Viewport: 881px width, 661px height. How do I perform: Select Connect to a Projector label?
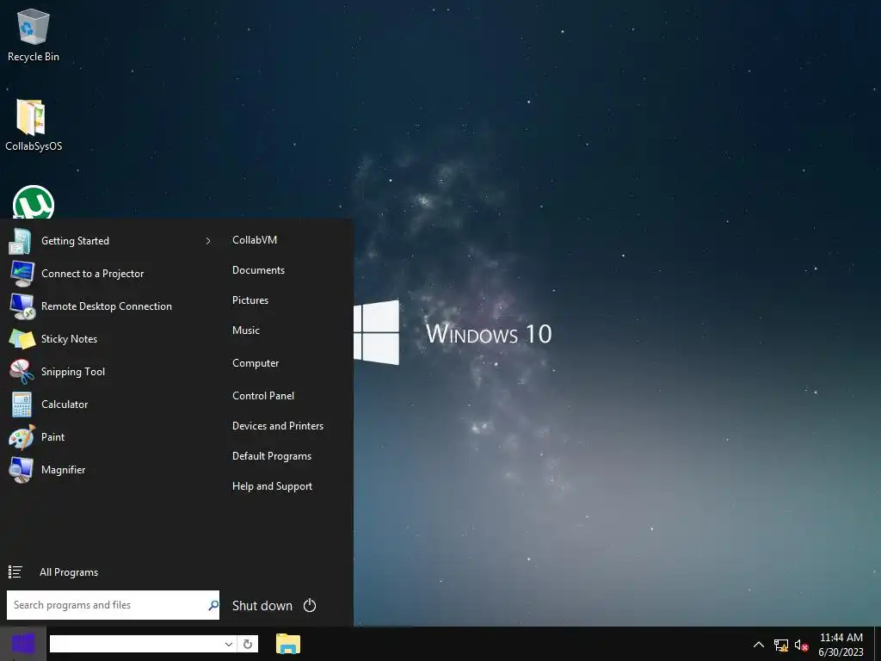tap(93, 274)
